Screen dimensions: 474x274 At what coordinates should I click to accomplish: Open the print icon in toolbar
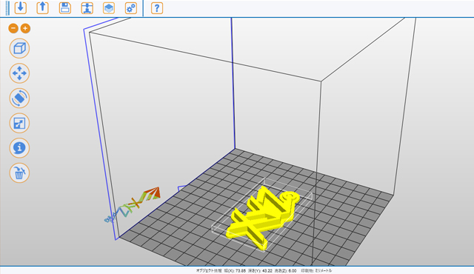87,8
